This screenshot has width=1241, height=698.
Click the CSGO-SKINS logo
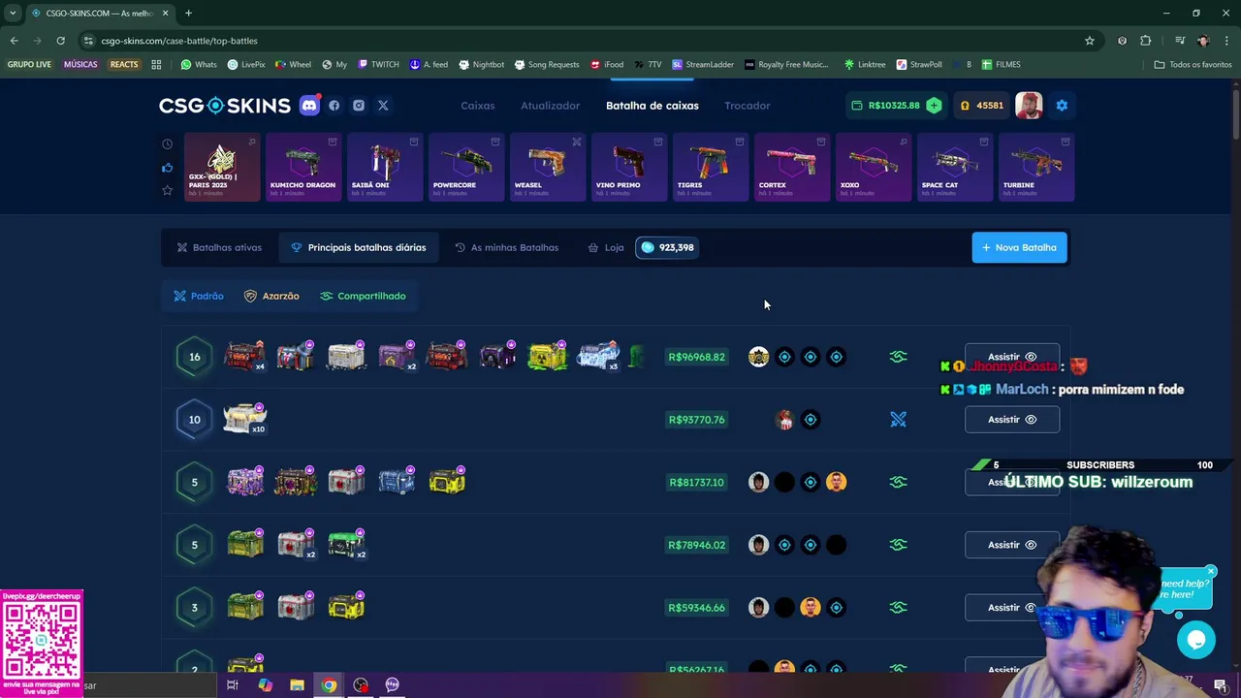pyautogui.click(x=225, y=106)
